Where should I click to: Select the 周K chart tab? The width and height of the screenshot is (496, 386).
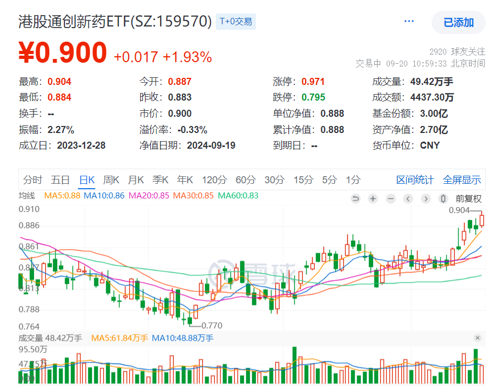[x=111, y=180]
